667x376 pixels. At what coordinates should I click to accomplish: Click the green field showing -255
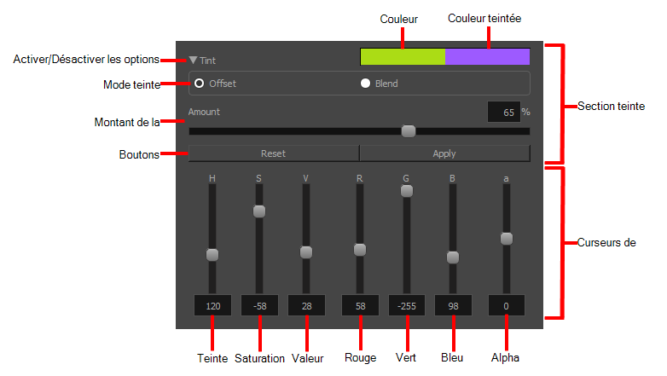coord(407,305)
